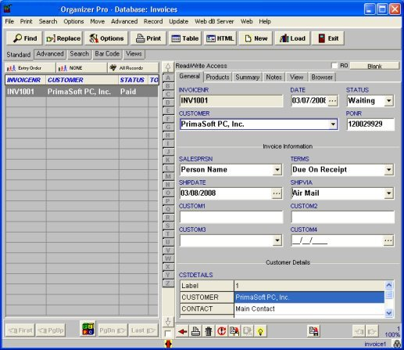Check the small box under the alphabet index
Screen dimensions: 404x350
[x=168, y=334]
